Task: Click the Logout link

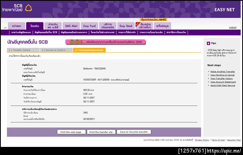Action: (232, 28)
